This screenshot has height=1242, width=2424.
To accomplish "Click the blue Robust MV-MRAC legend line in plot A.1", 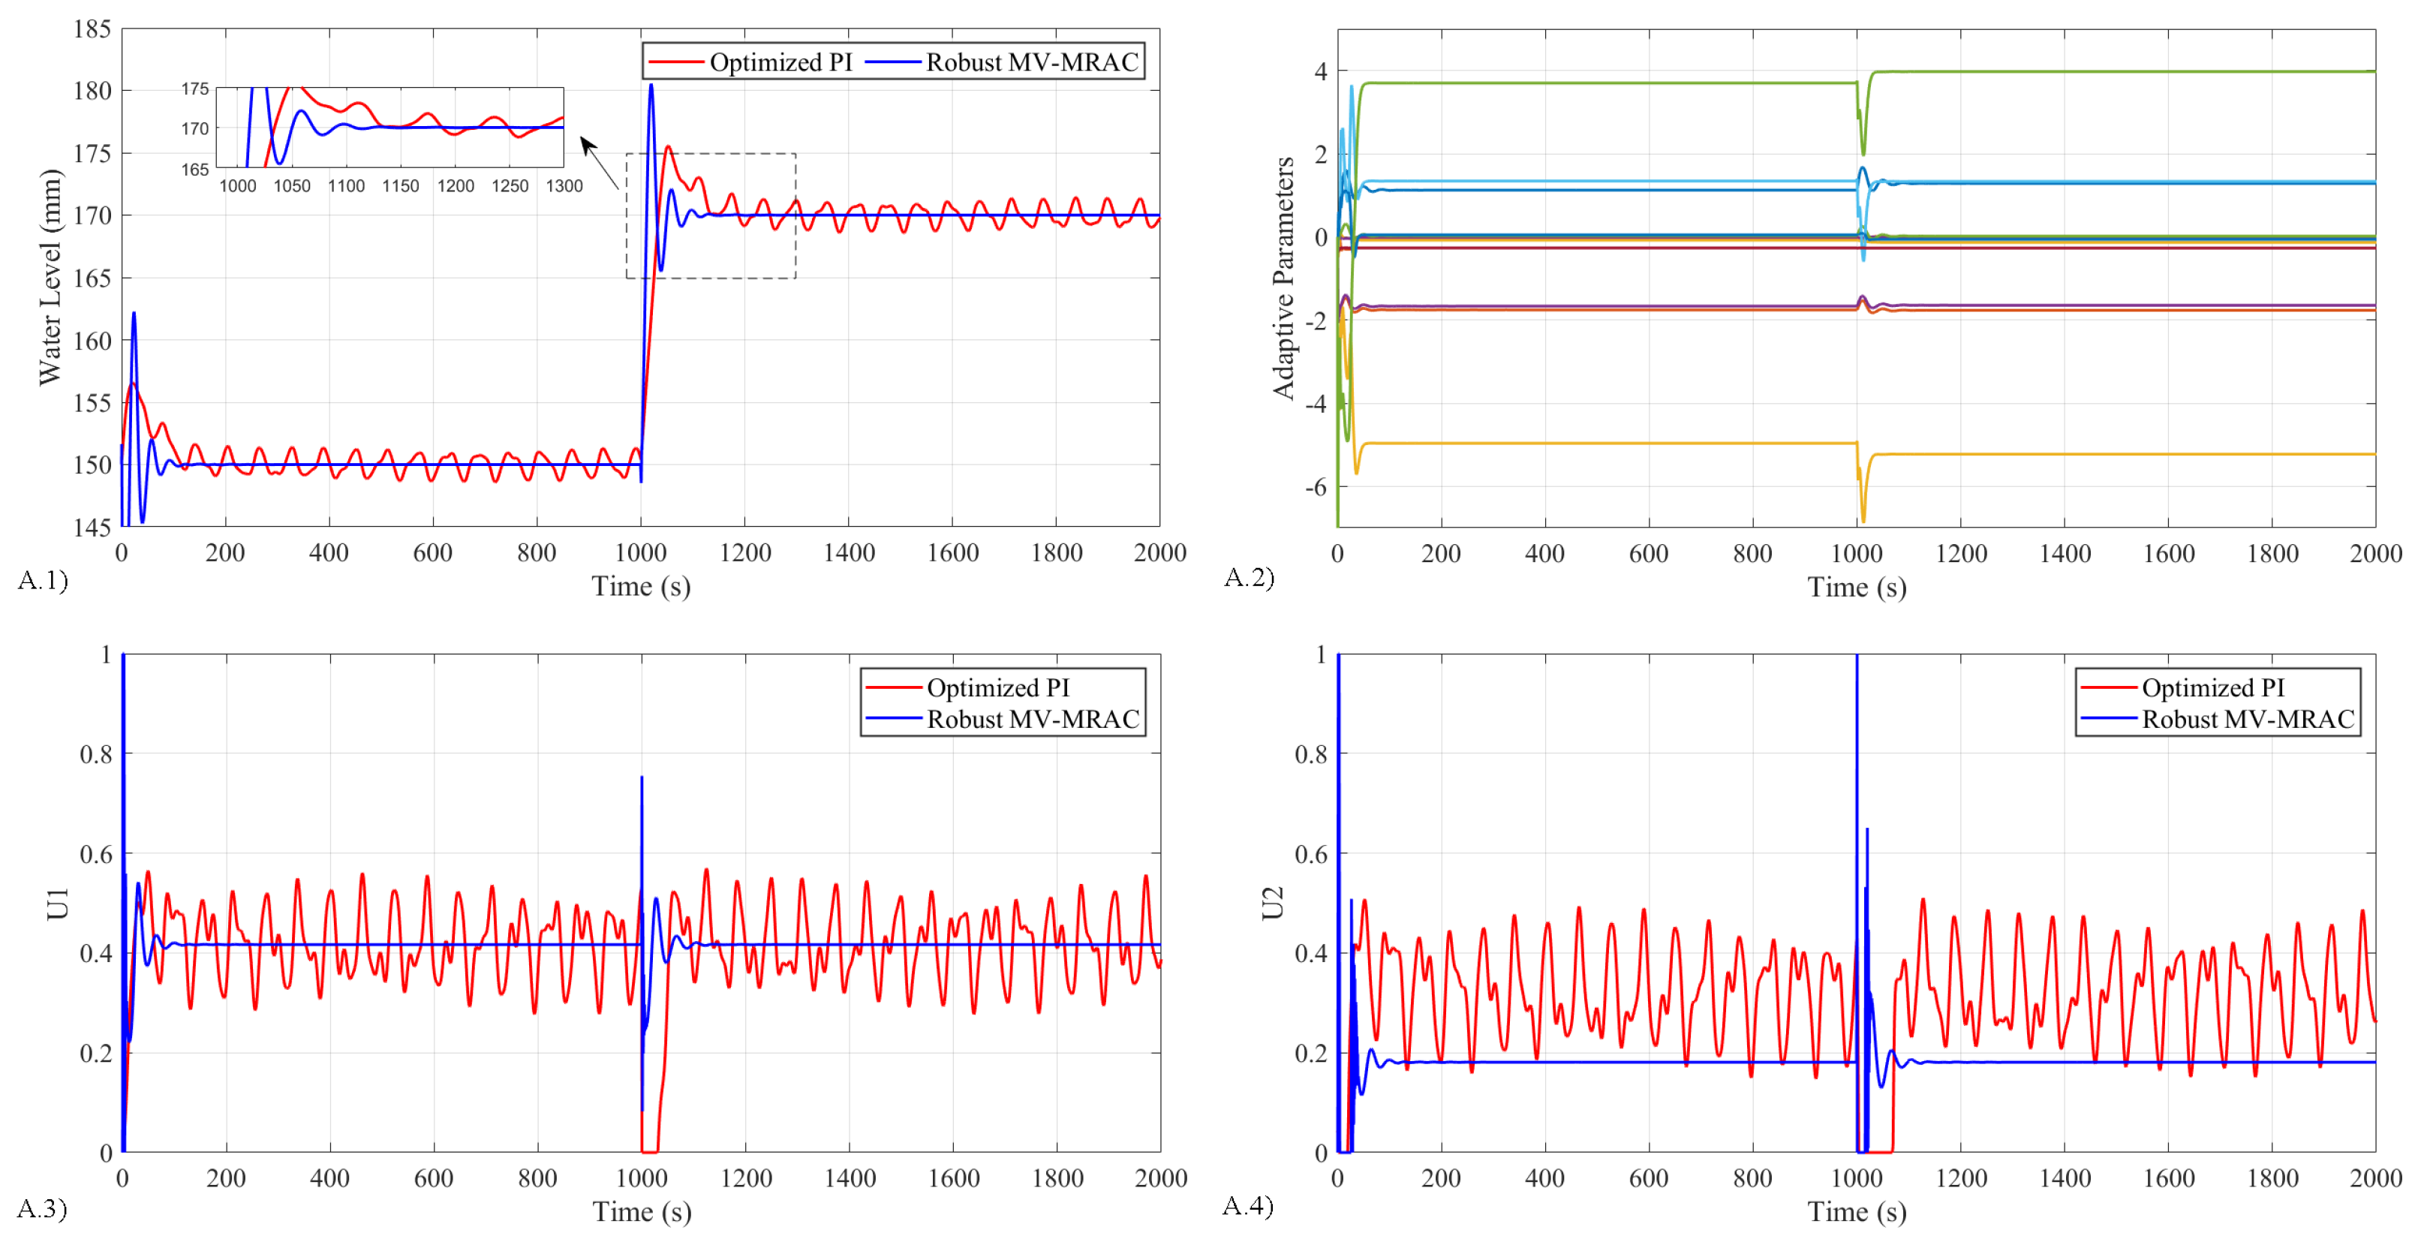I will (892, 62).
